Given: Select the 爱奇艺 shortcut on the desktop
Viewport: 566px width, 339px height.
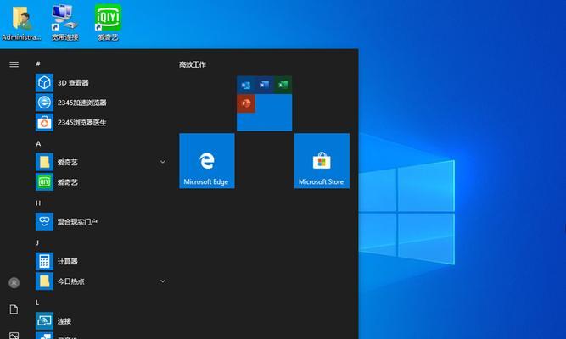Looking at the screenshot, I should [108, 22].
